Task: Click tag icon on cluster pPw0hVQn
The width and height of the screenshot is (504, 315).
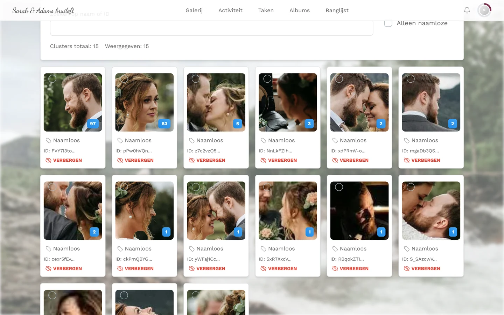Action: [120, 140]
